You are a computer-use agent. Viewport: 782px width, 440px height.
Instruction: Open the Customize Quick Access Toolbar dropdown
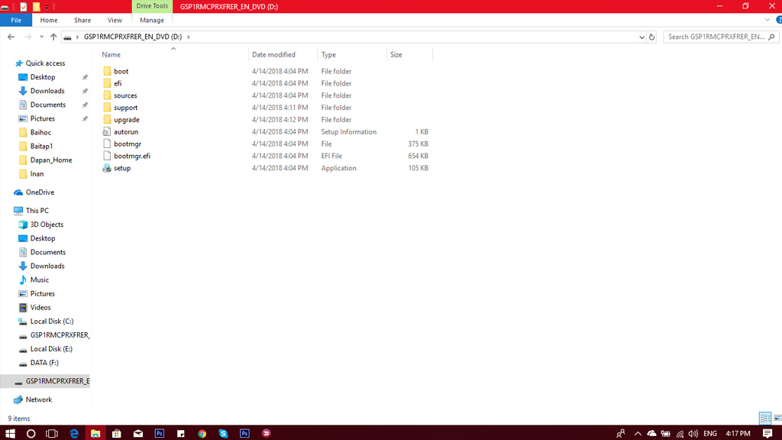pos(47,7)
